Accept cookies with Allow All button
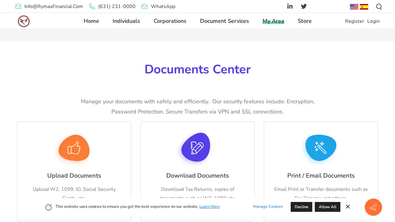This screenshot has height=222, width=395. pos(328,207)
